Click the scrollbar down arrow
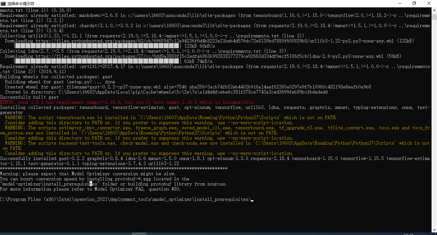Screen dimensions: 437x235 tap(434, 229)
